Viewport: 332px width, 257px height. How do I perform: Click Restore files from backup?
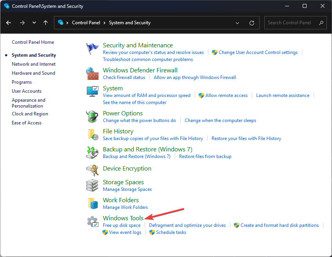point(205,156)
